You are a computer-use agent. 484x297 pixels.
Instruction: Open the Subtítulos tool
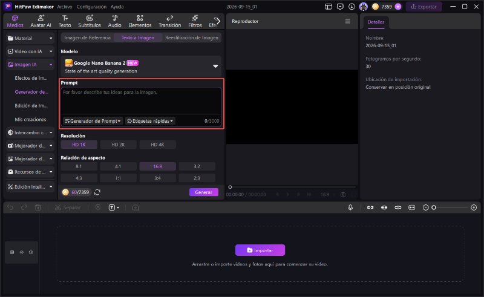click(x=90, y=21)
